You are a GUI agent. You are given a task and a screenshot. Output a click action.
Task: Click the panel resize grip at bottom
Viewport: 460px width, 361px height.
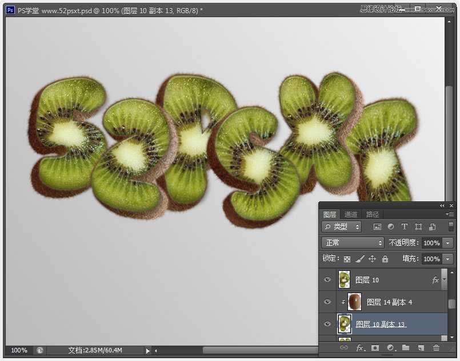click(x=387, y=355)
